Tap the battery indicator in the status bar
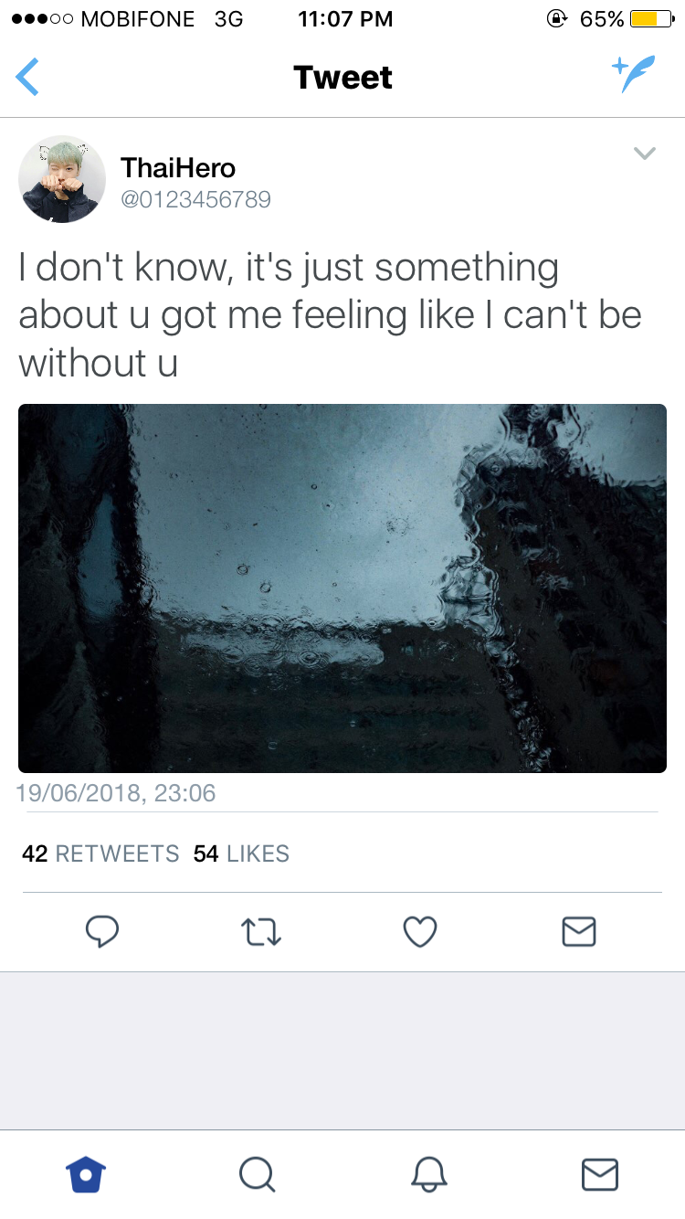This screenshot has width=685, height=1219. (x=652, y=18)
